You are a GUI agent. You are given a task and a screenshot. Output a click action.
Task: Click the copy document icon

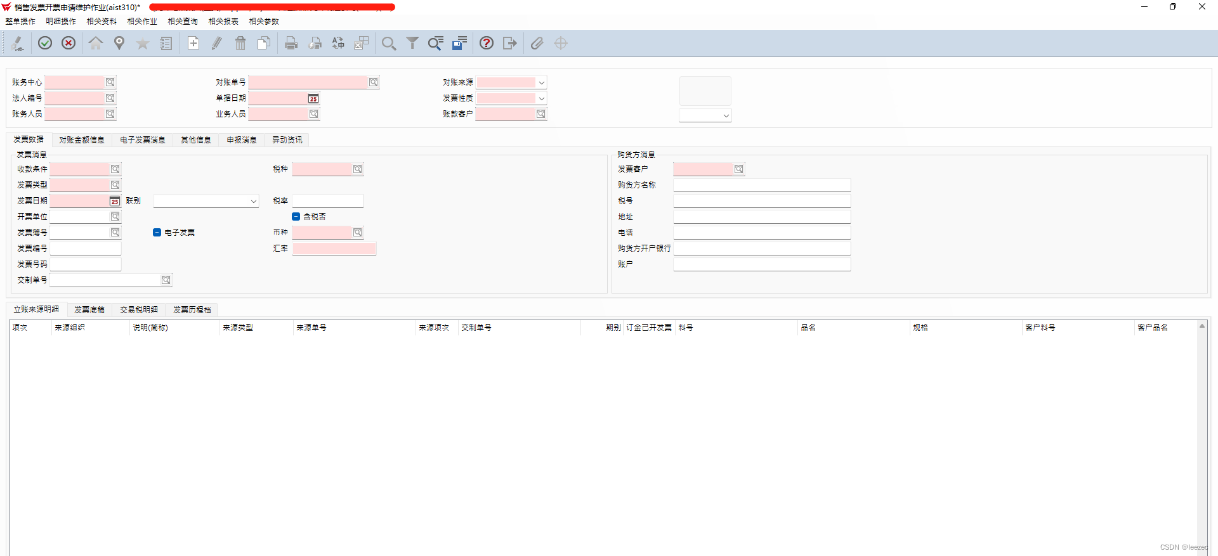click(264, 43)
